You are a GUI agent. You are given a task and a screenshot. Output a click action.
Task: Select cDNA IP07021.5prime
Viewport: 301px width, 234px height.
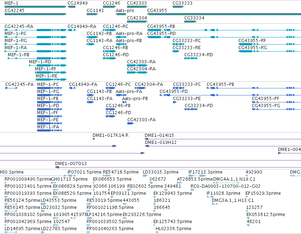pyautogui.click(x=71, y=176)
